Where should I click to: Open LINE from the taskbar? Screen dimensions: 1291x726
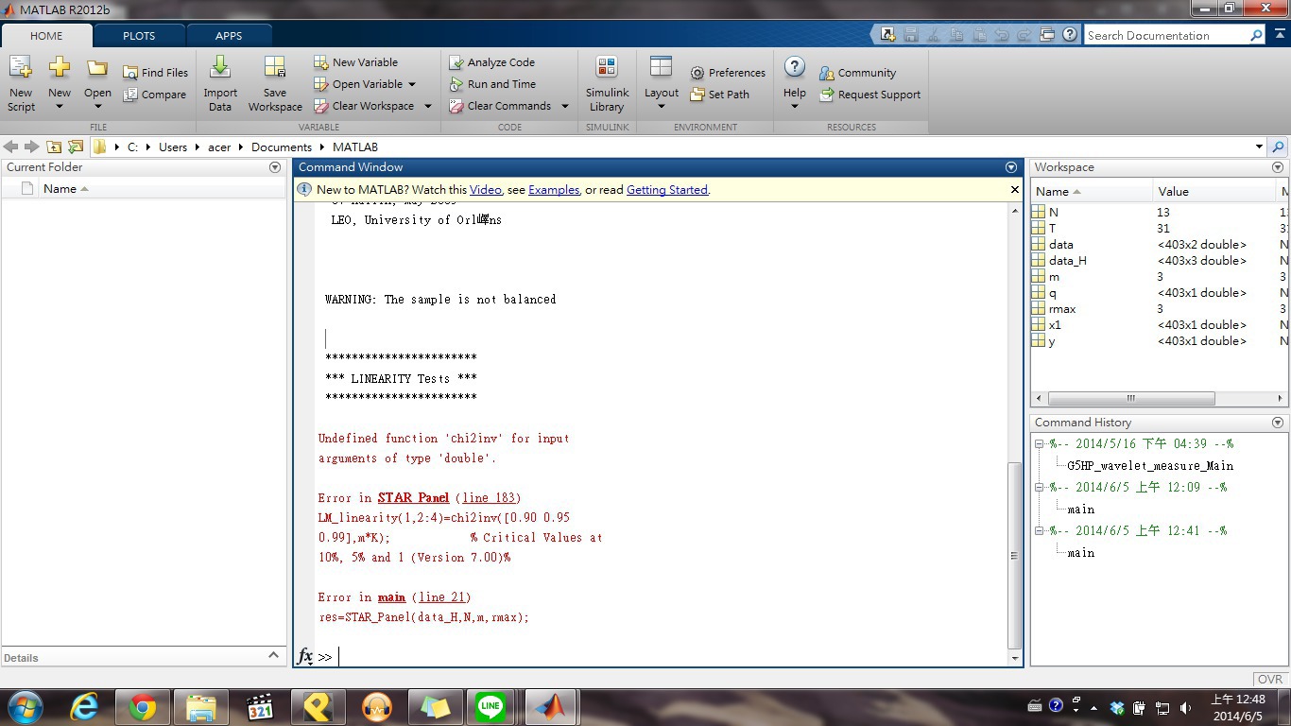click(x=491, y=707)
